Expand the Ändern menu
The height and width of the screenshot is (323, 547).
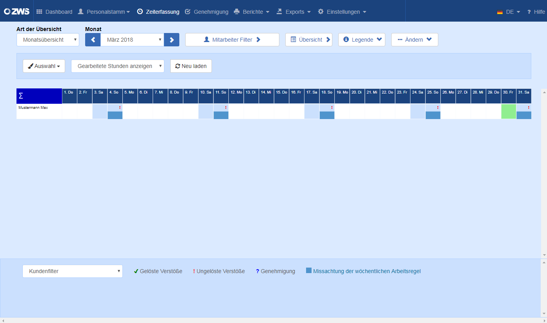coord(415,40)
